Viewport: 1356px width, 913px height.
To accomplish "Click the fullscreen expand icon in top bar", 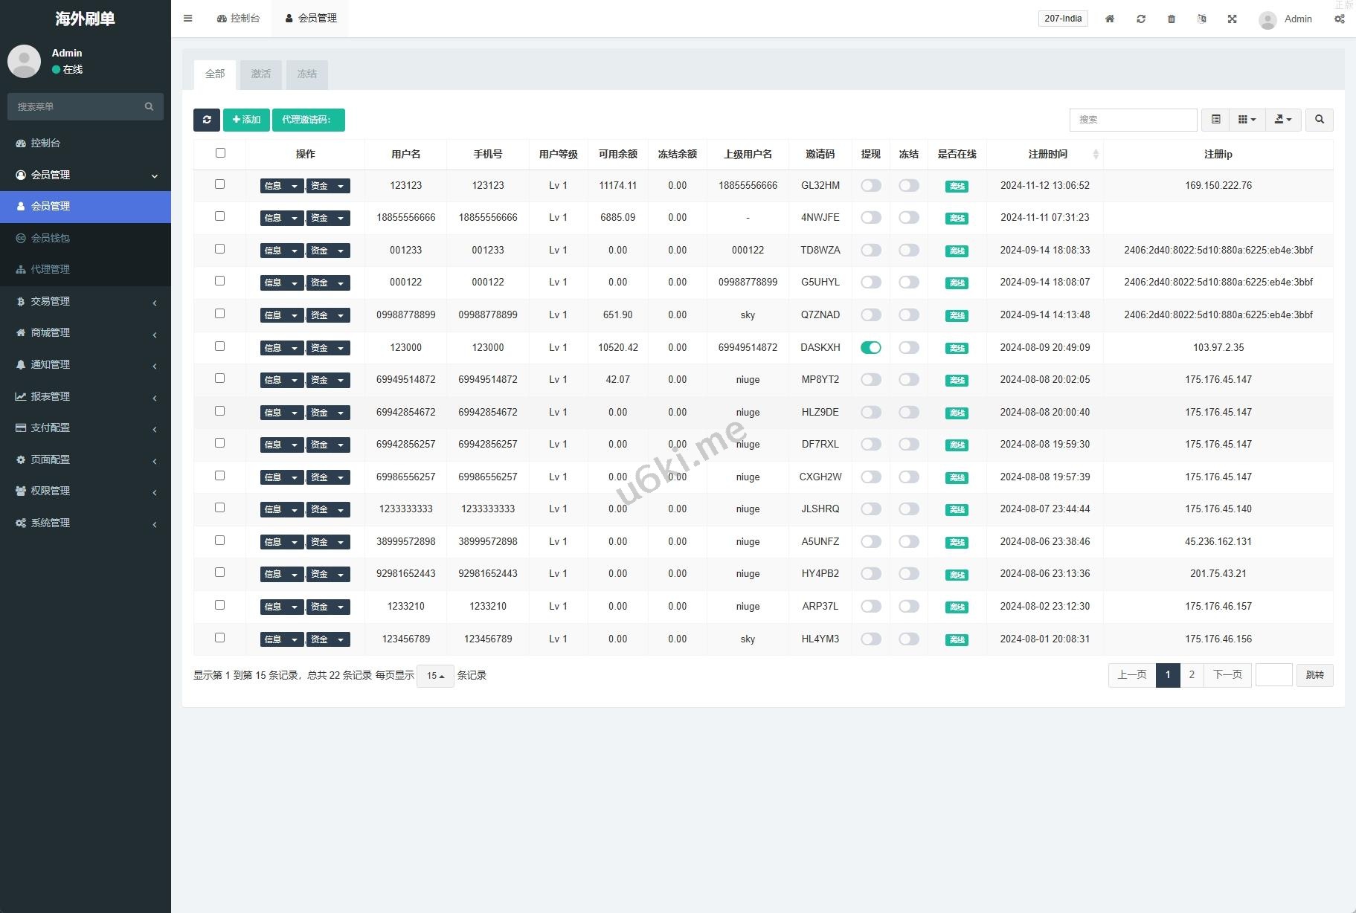I will pyautogui.click(x=1232, y=19).
